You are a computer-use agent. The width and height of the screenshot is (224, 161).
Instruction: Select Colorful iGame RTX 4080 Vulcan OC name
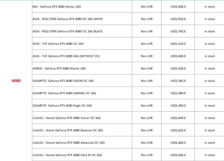(67, 118)
